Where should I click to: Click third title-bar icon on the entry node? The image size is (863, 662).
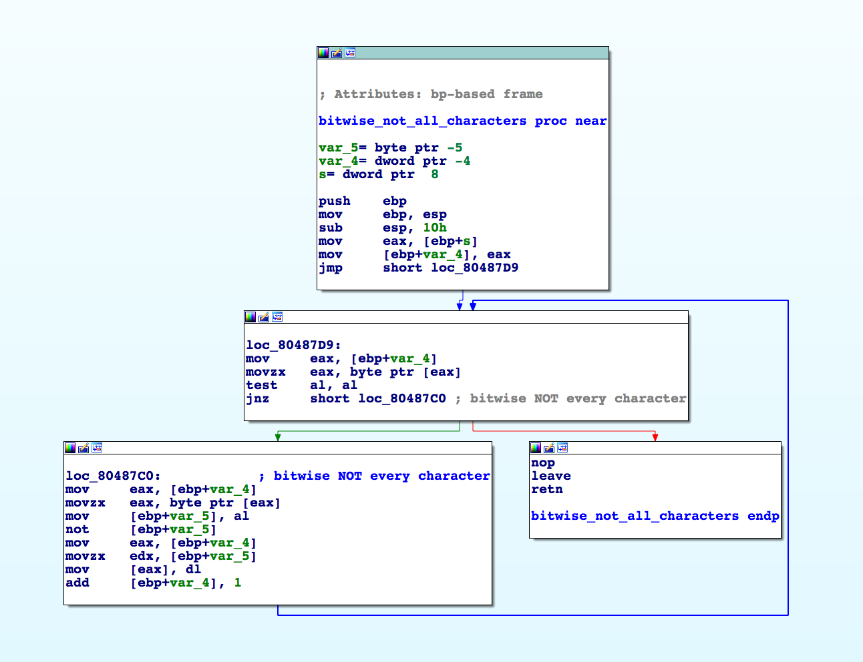pos(350,53)
